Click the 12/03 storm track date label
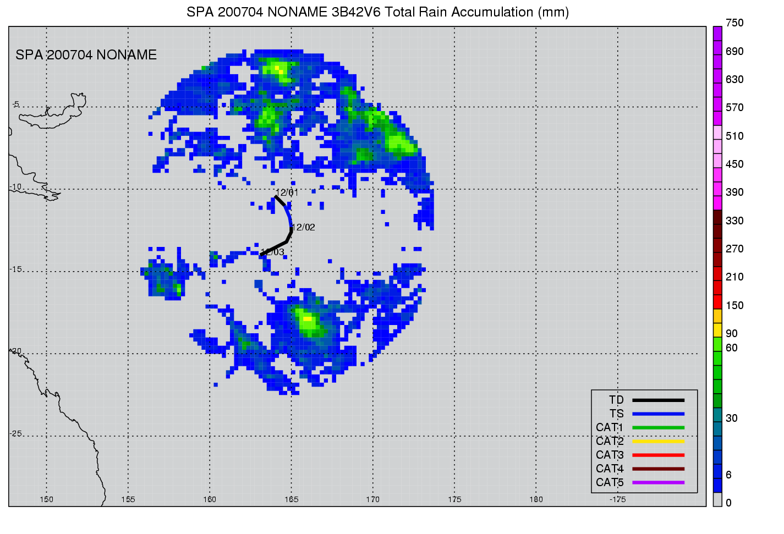Viewport: 784px width, 534px height. point(273,252)
